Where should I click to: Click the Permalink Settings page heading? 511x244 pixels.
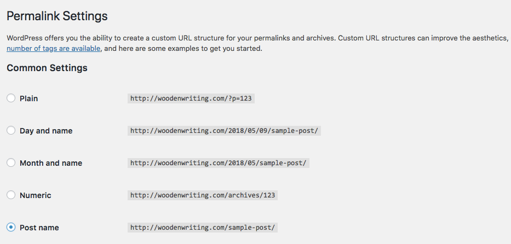click(x=57, y=16)
